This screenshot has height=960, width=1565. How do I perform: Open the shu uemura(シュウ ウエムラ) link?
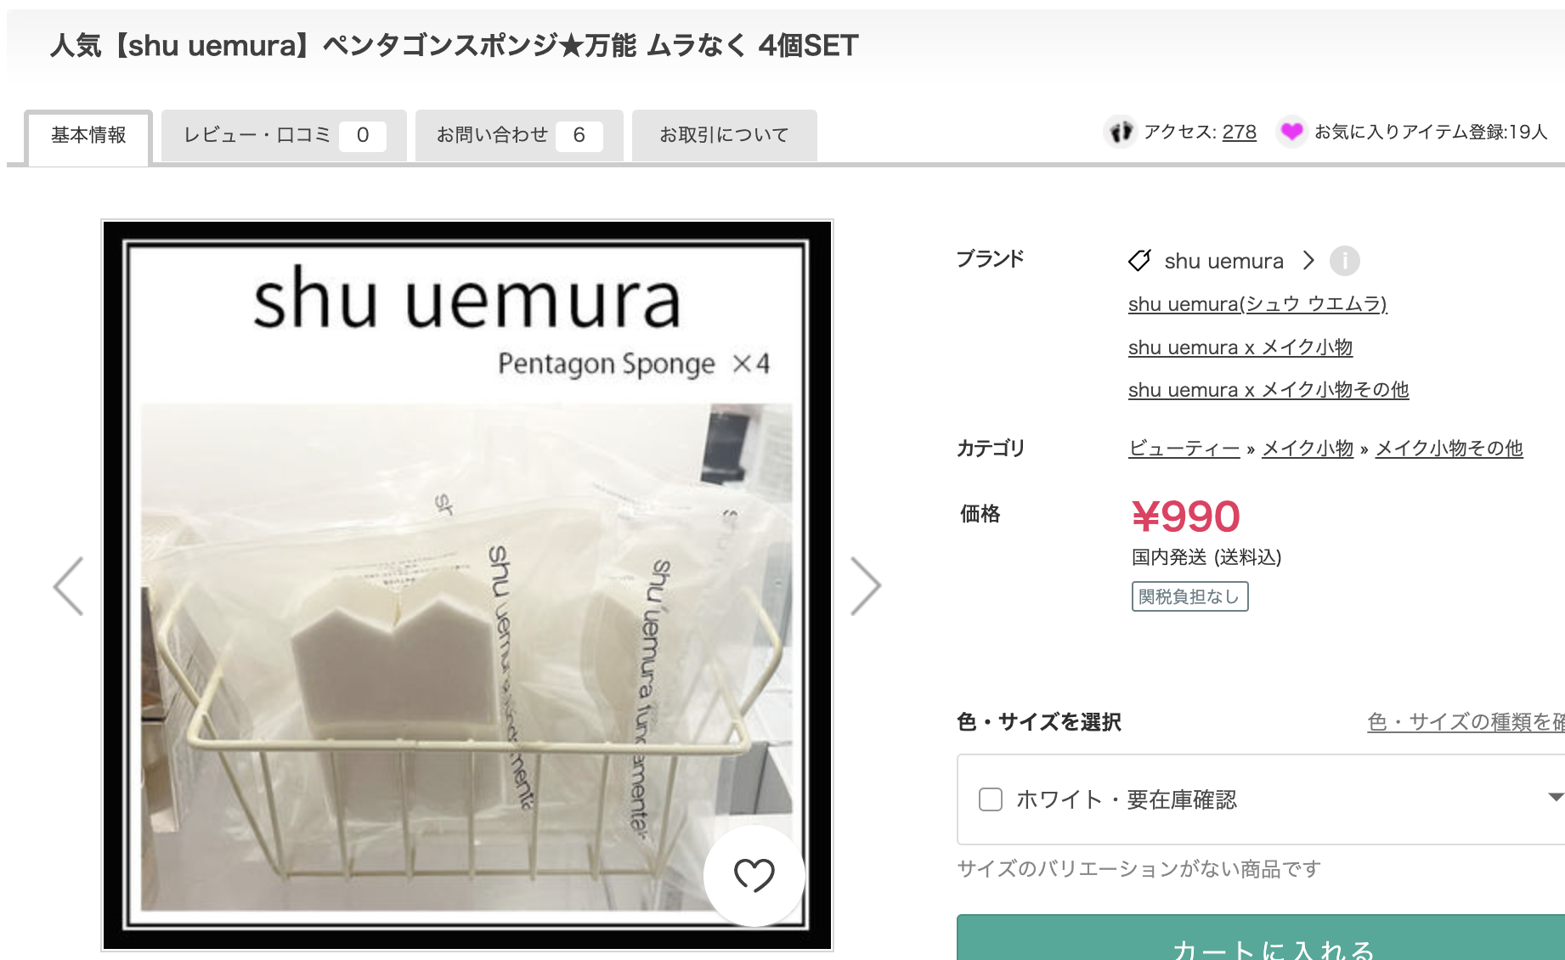point(1257,304)
